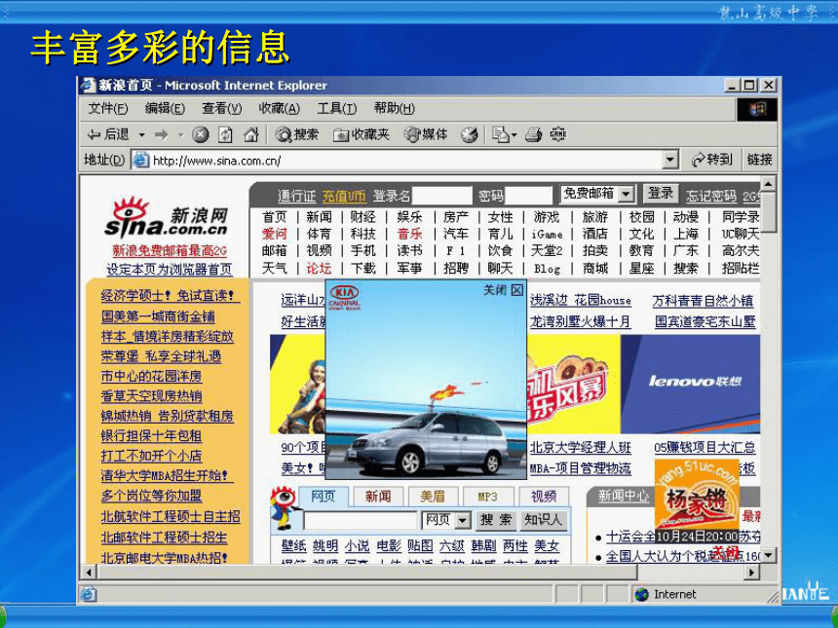Click the KIA Carnival logo in the ad
The height and width of the screenshot is (628, 838).
[344, 297]
